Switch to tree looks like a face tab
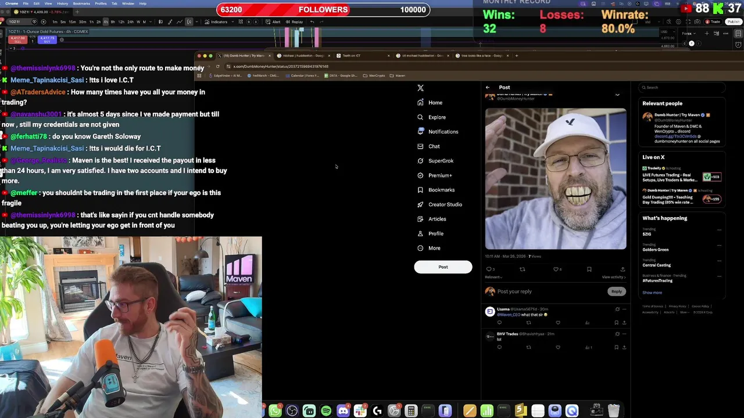This screenshot has width=744, height=418. (481, 56)
